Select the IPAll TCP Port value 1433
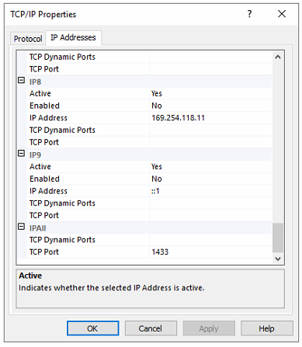 click(x=210, y=252)
